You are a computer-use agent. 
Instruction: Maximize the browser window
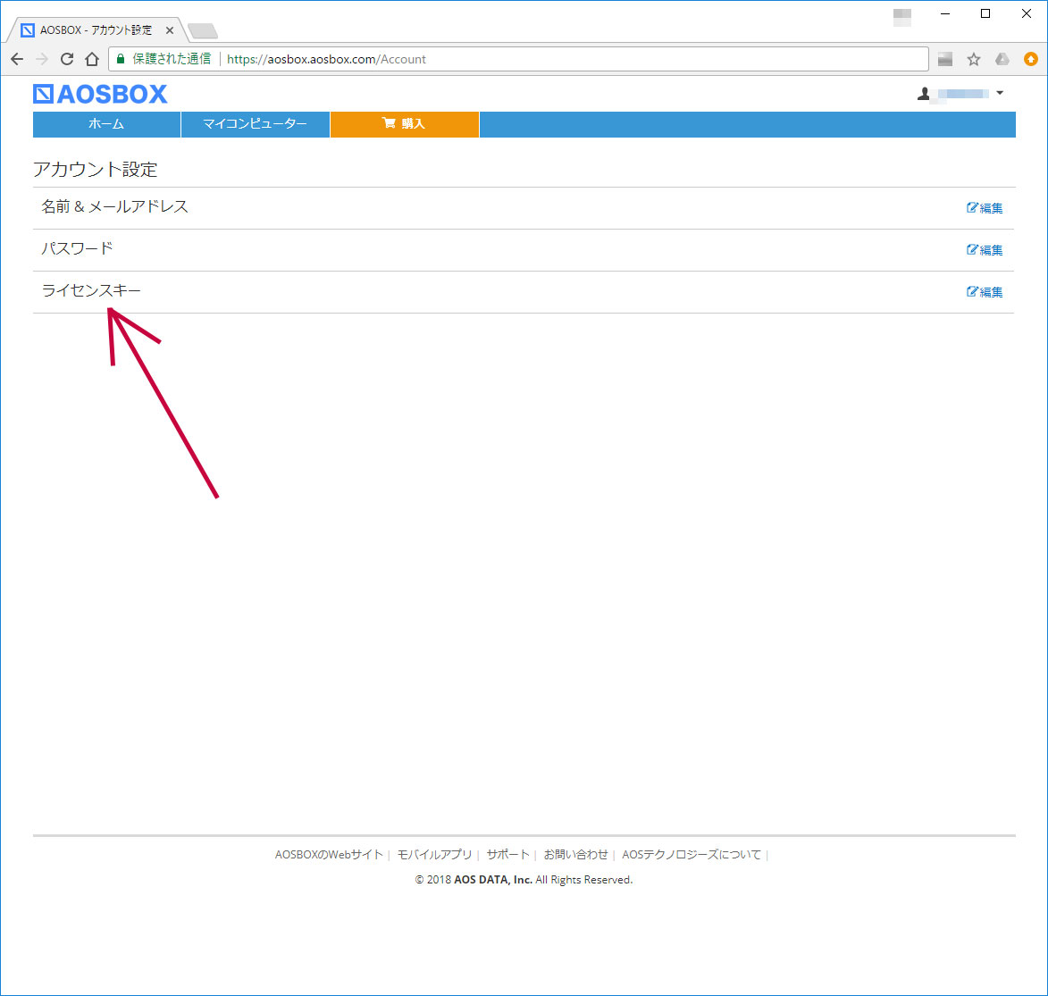click(x=985, y=13)
